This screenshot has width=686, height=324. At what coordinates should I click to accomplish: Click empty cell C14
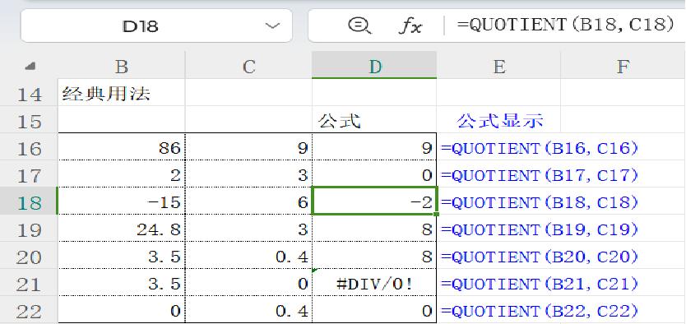(248, 93)
